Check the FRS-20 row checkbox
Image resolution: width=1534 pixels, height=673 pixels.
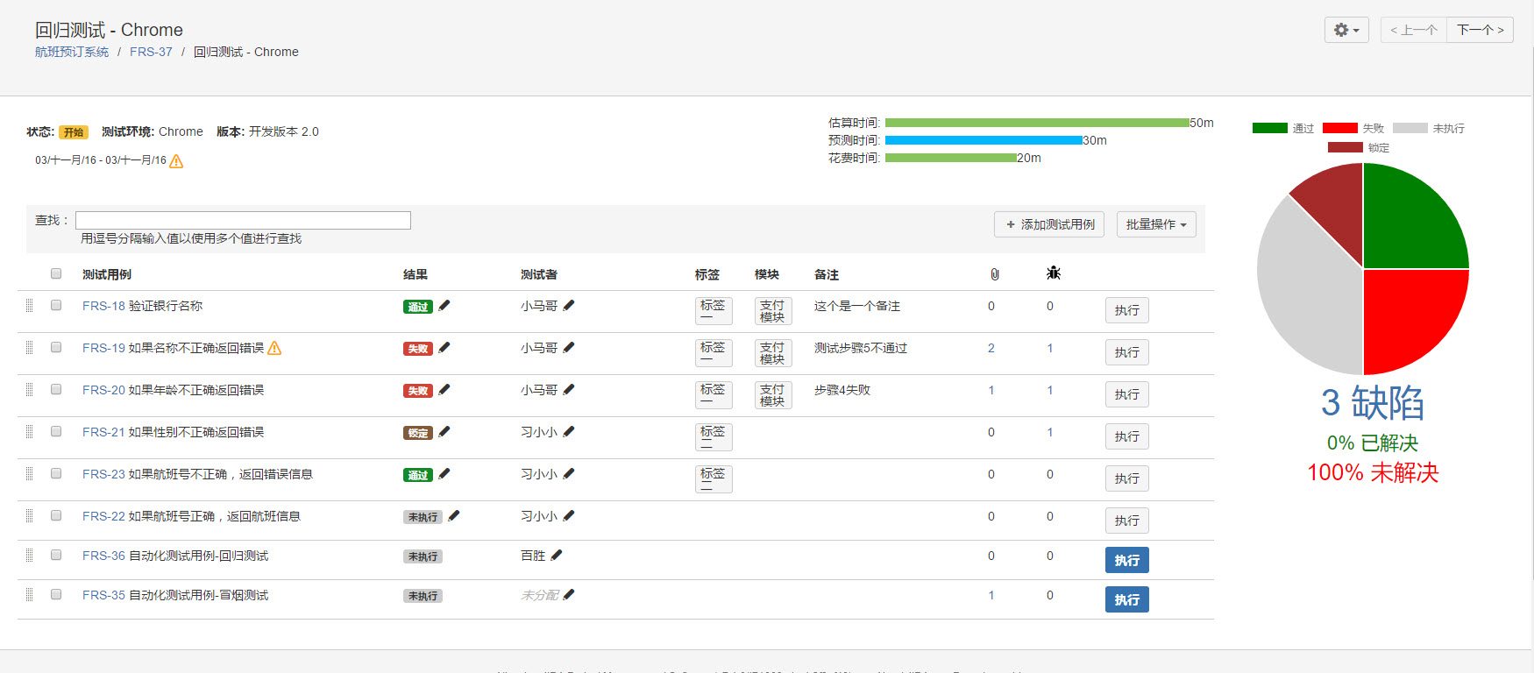click(x=56, y=389)
